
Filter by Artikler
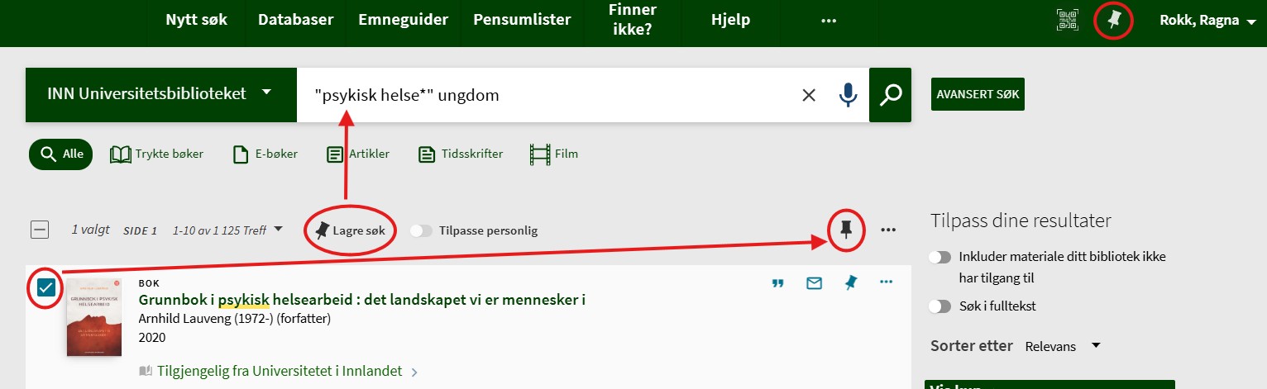pyautogui.click(x=358, y=154)
